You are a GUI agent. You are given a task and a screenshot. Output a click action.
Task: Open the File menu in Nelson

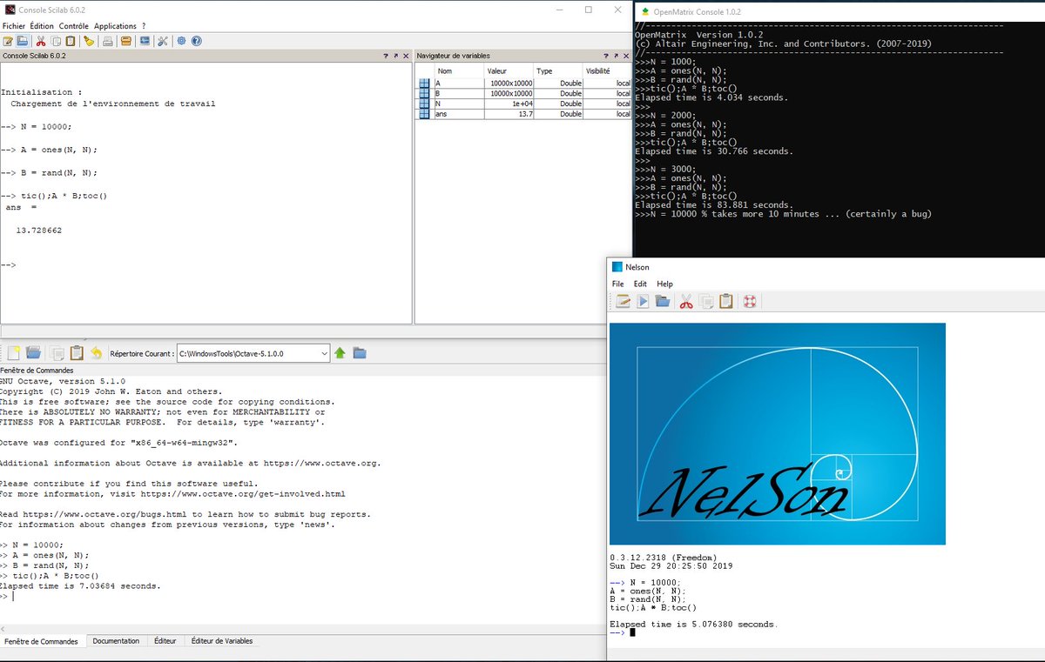pyautogui.click(x=618, y=284)
